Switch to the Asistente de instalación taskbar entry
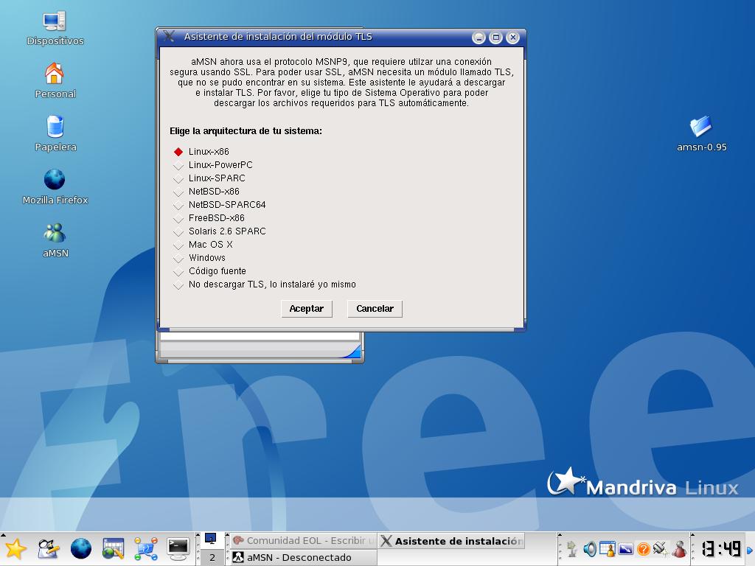This screenshot has width=755, height=566. pos(452,541)
